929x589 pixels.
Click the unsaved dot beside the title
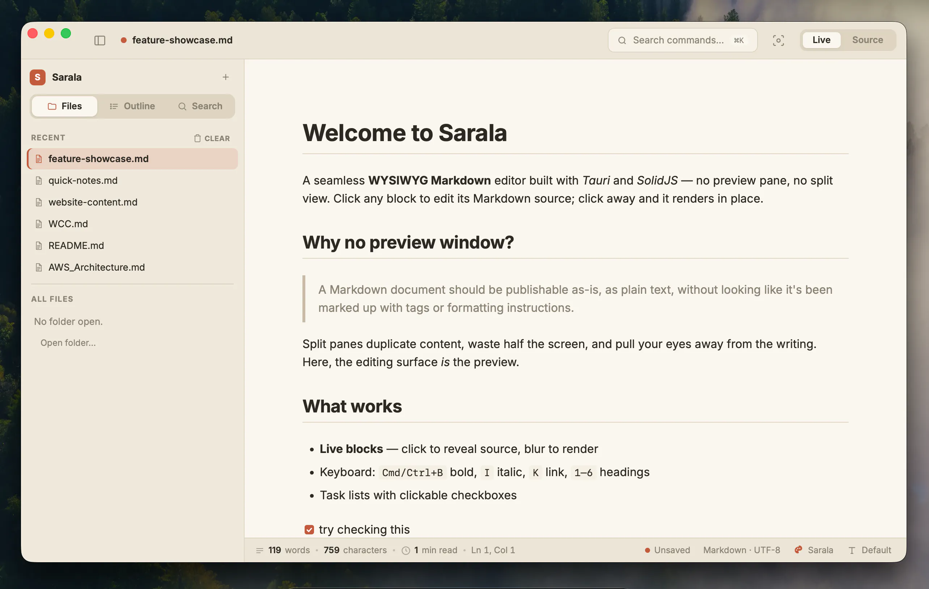point(123,40)
